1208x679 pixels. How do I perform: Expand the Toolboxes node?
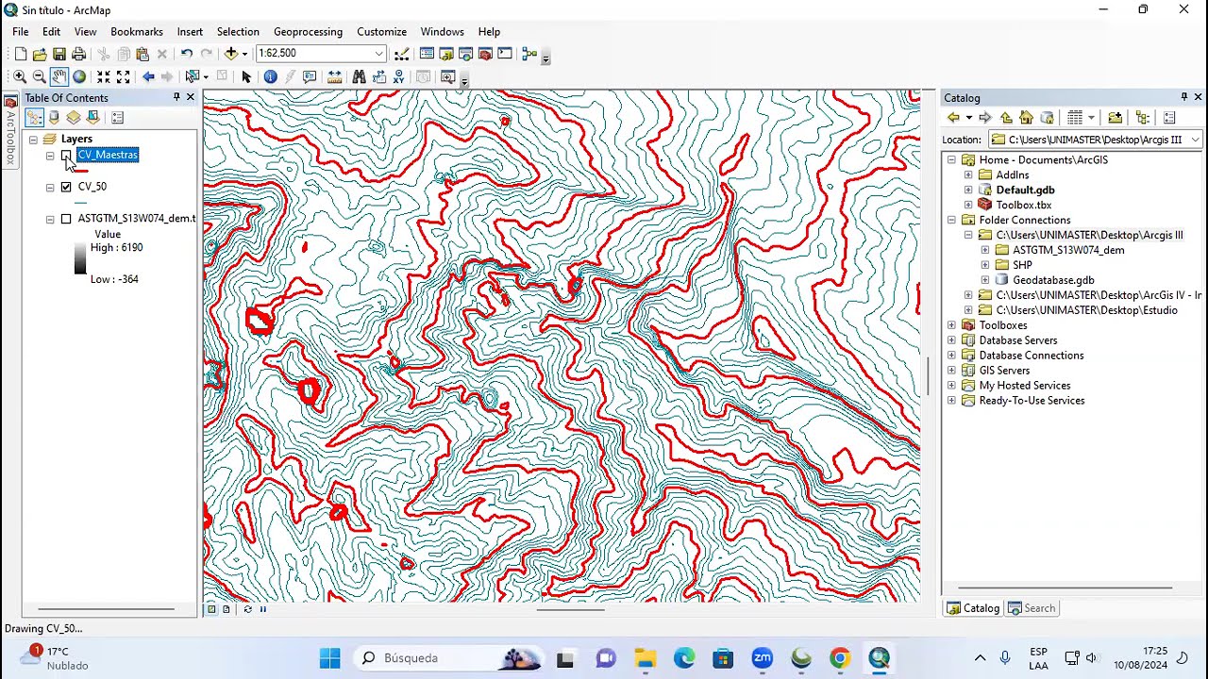[951, 326]
